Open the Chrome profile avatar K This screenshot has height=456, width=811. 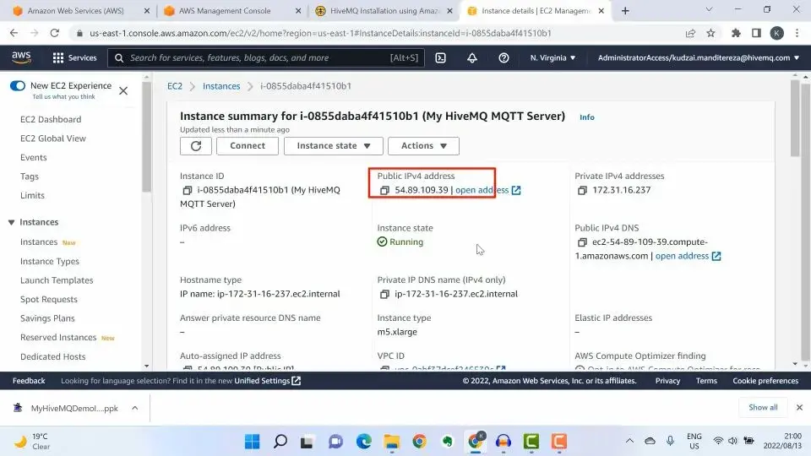(776, 33)
